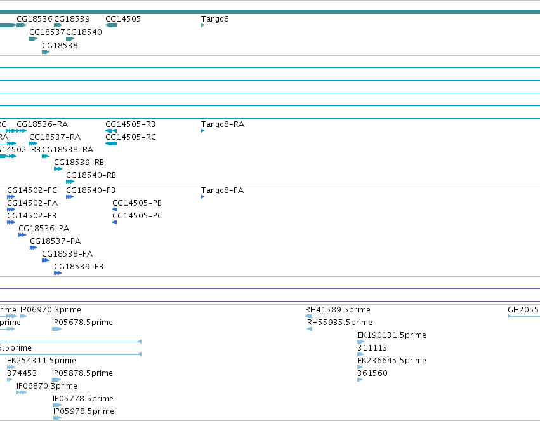This screenshot has width=540, height=421.
Task: Select transcript label CG18540-RB
Action: pyautogui.click(x=91, y=175)
